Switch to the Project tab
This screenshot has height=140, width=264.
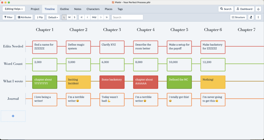(35, 9)
